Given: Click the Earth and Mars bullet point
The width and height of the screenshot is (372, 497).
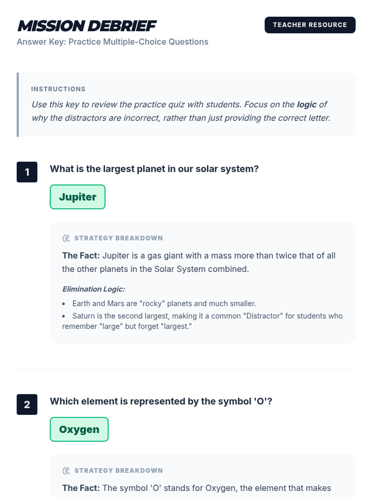Looking at the screenshot, I should point(164,303).
